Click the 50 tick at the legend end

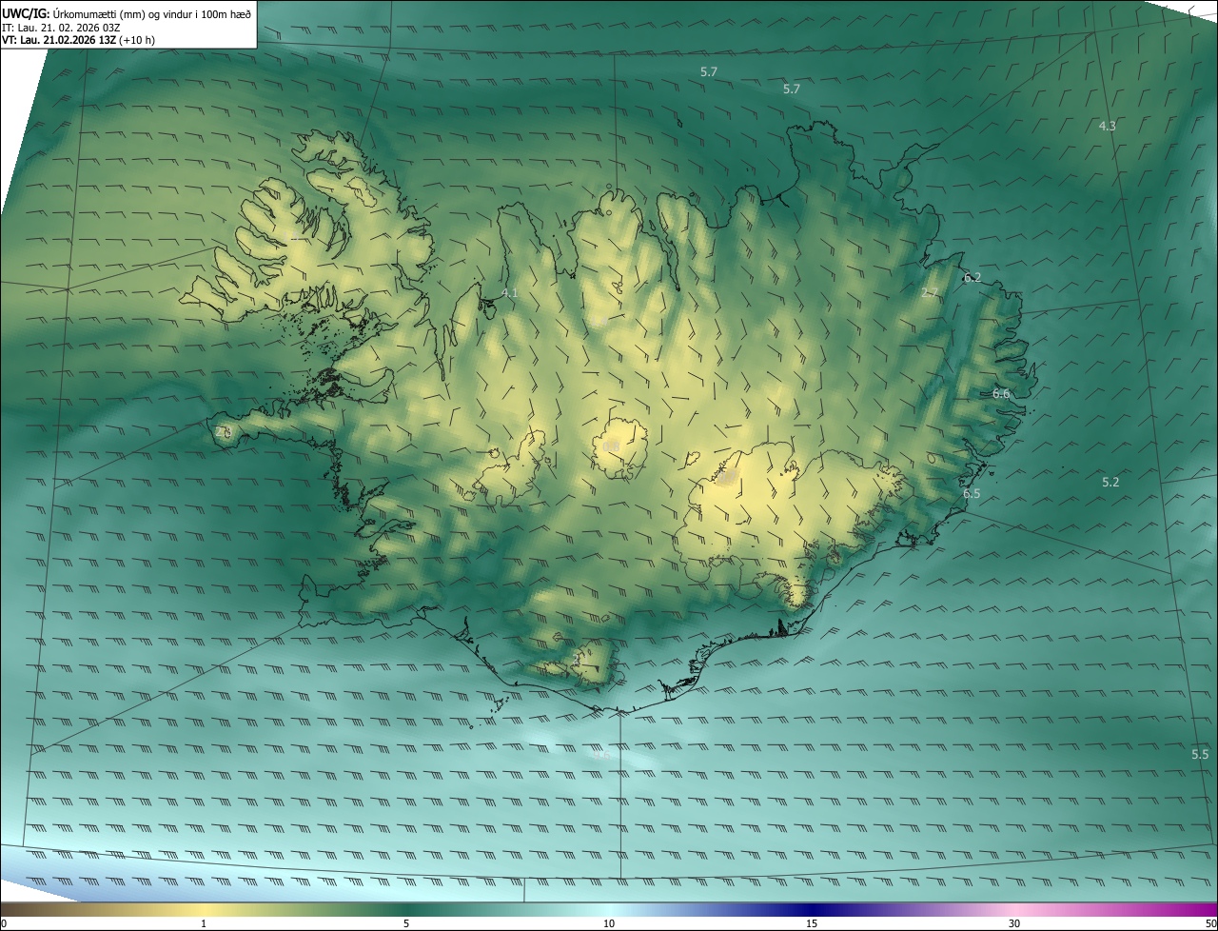click(1210, 923)
